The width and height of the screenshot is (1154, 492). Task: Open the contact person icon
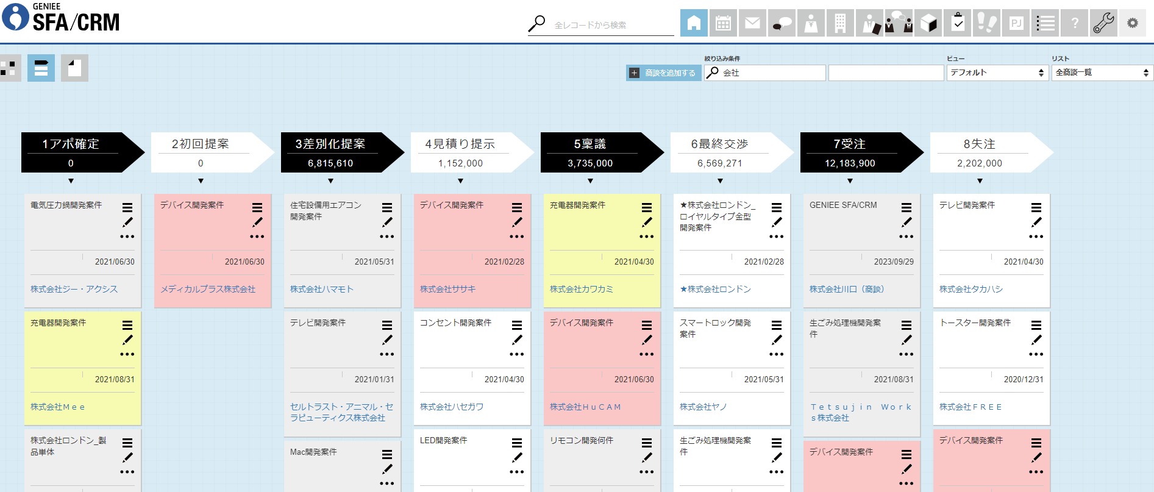811,23
